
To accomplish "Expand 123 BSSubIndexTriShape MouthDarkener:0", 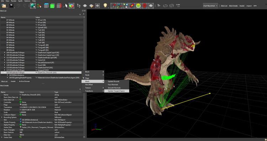I will 5,63.
